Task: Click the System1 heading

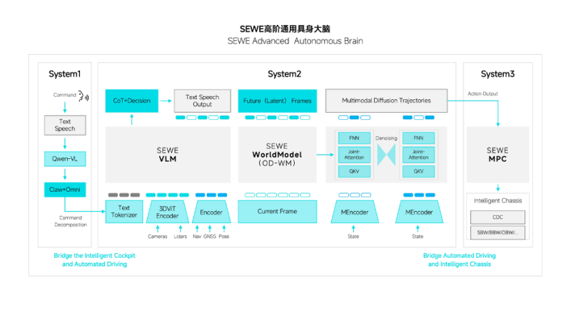Action: point(64,74)
